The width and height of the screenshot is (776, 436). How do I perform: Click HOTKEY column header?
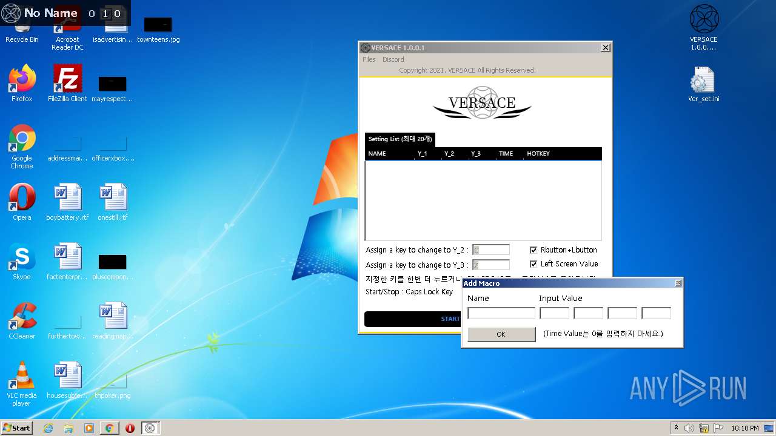click(562, 154)
